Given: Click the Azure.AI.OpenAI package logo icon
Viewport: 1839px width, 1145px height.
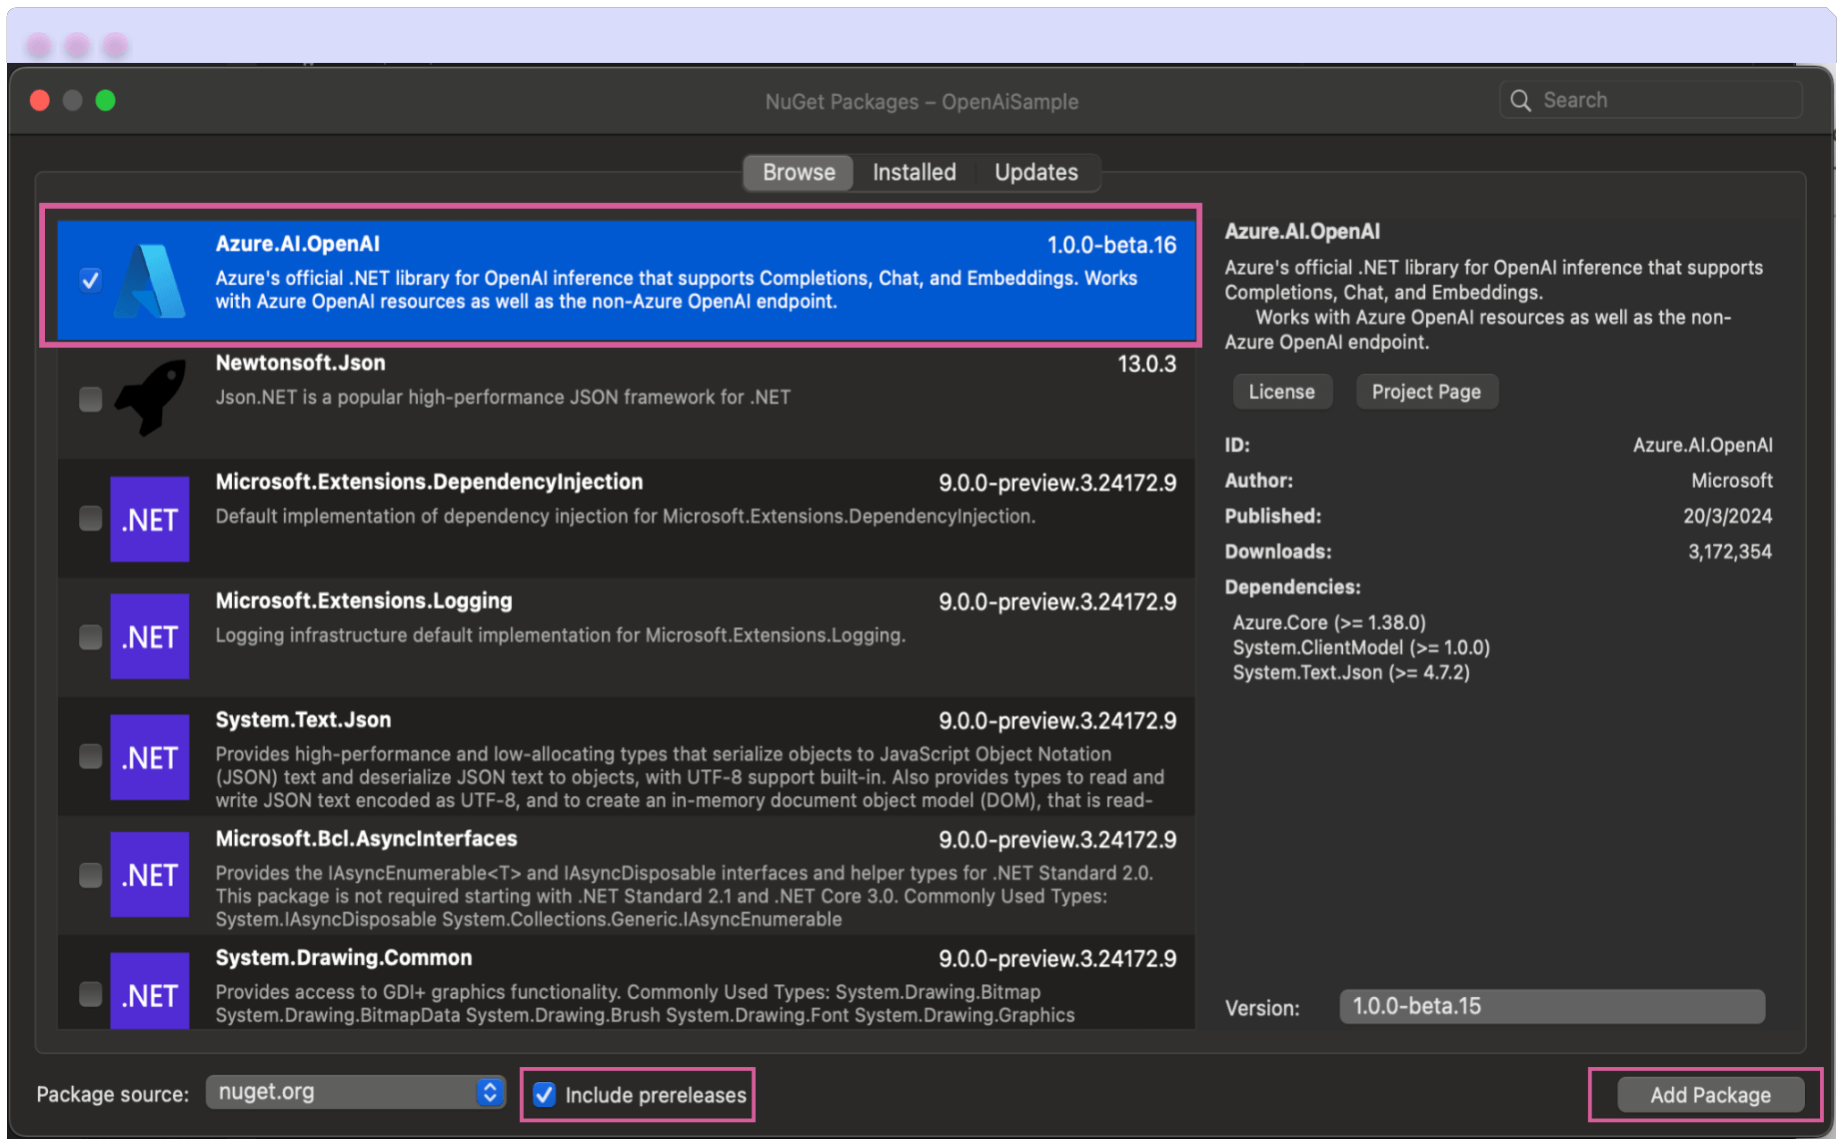Looking at the screenshot, I should (x=150, y=281).
